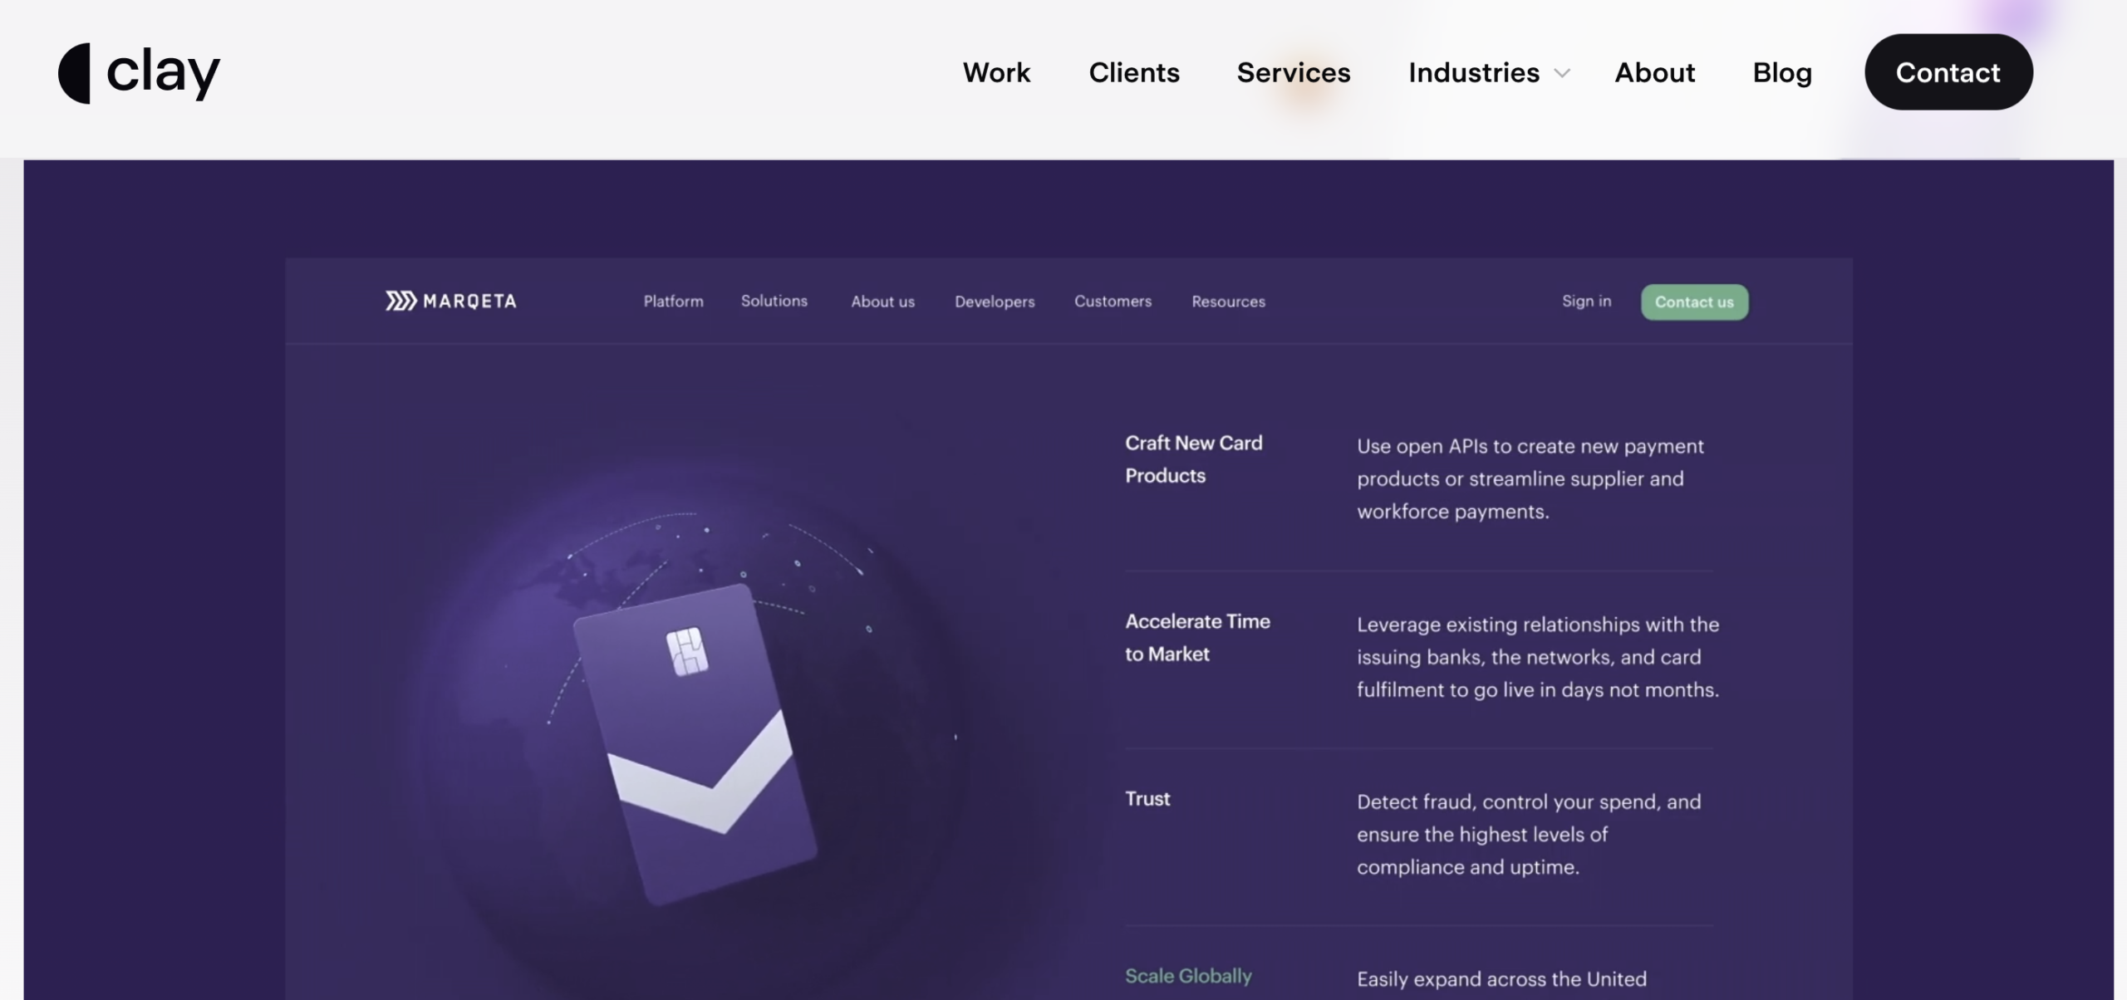Select the Industries nav item
The height and width of the screenshot is (1000, 2127).
[1474, 73]
